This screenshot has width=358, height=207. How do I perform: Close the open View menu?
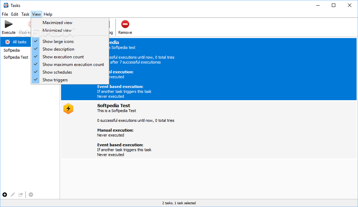coord(36,14)
